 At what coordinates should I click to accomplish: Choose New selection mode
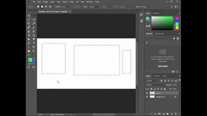38,6
